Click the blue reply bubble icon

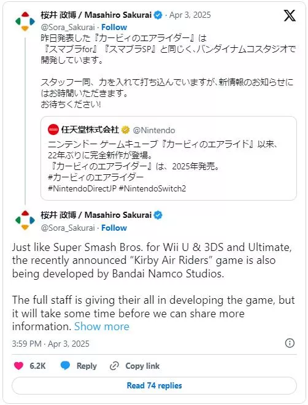click(x=65, y=366)
